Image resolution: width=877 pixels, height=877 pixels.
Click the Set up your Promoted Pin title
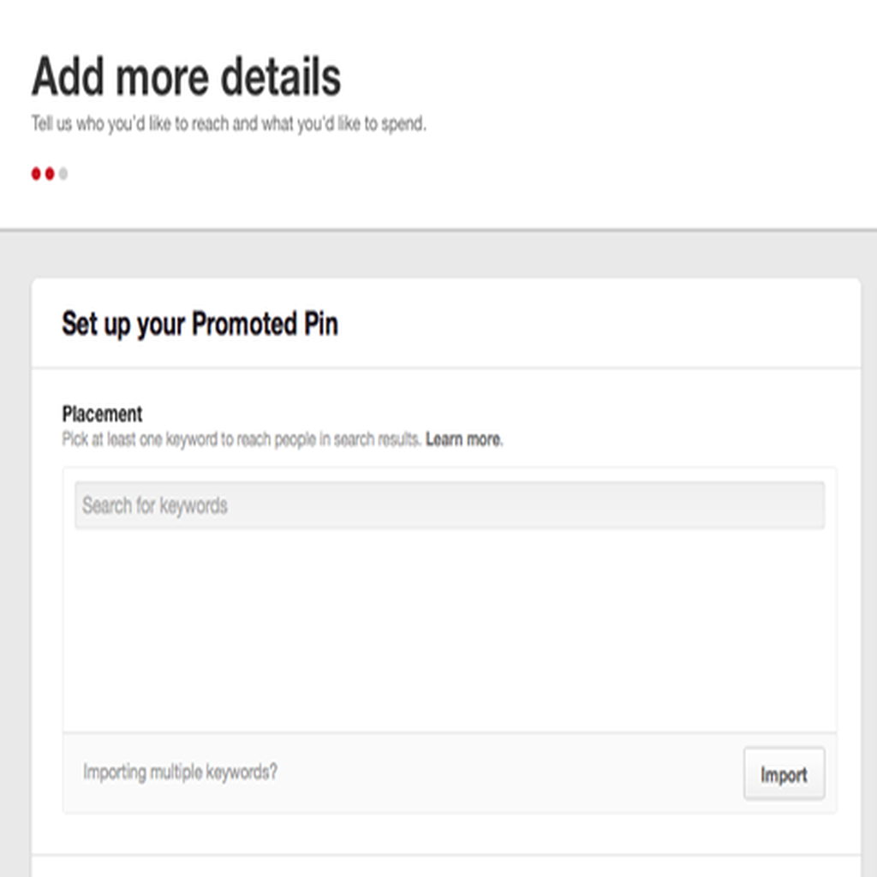(200, 324)
